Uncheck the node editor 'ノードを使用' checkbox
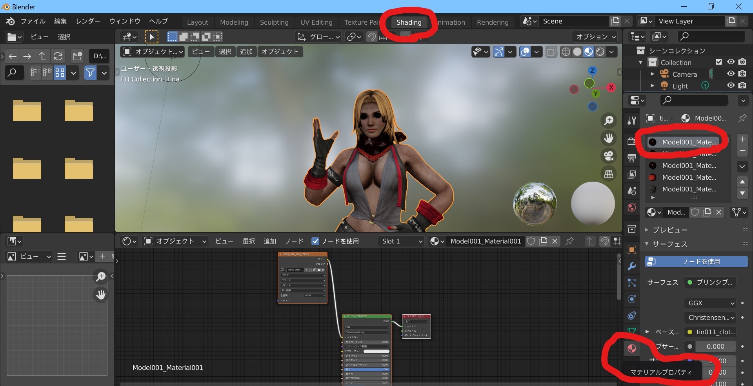This screenshot has height=386, width=753. pyautogui.click(x=315, y=241)
